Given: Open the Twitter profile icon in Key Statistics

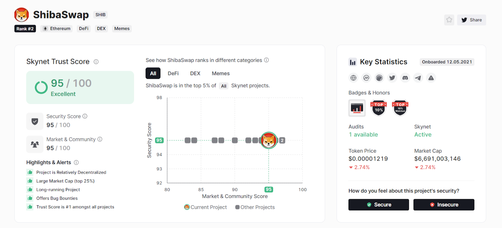Looking at the screenshot, I should [392, 78].
